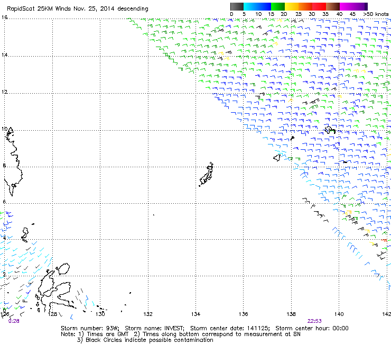This screenshot has width=391, height=344.
Task: Click the large coastline along the map's left edge
Action: click(14, 162)
